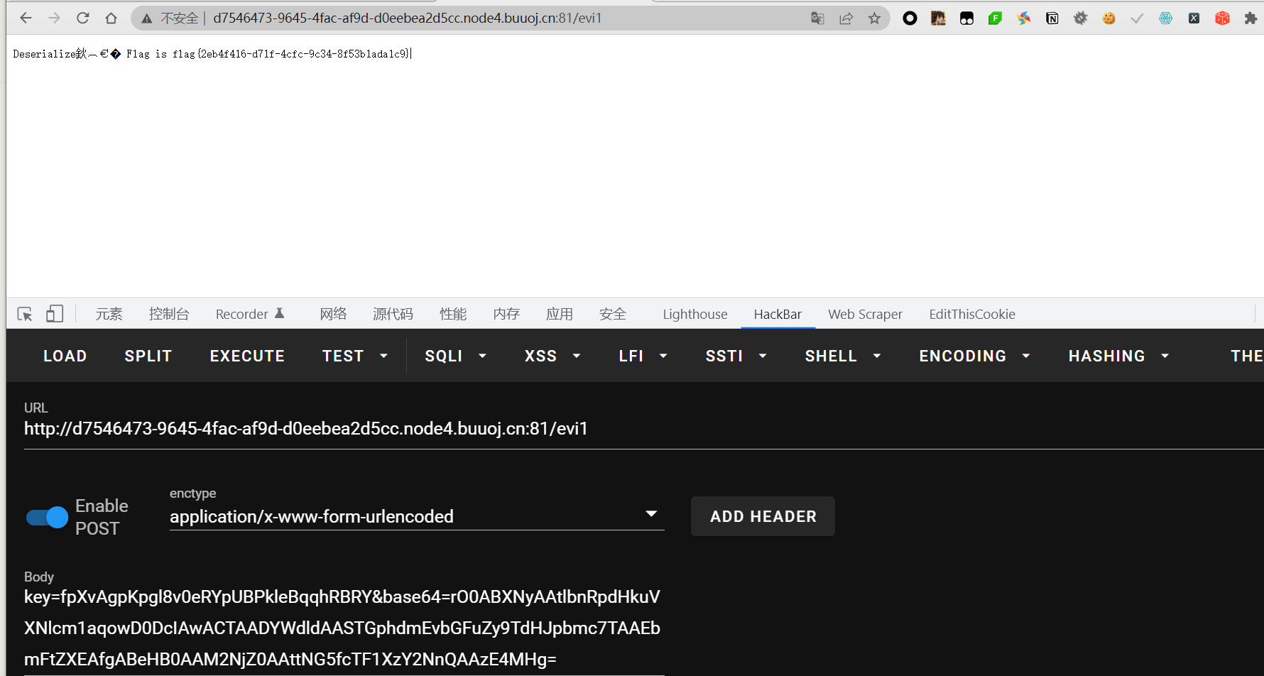Switch to the 应用 DevTools tab
The height and width of the screenshot is (676, 1264).
pyautogui.click(x=560, y=314)
